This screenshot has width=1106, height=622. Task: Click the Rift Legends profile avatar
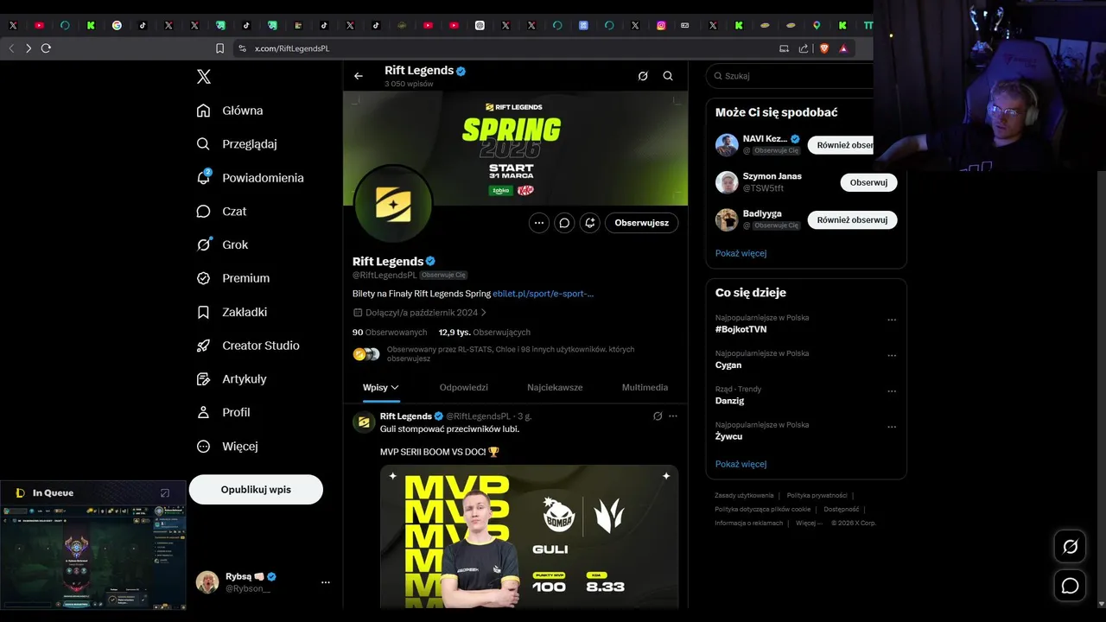393,205
